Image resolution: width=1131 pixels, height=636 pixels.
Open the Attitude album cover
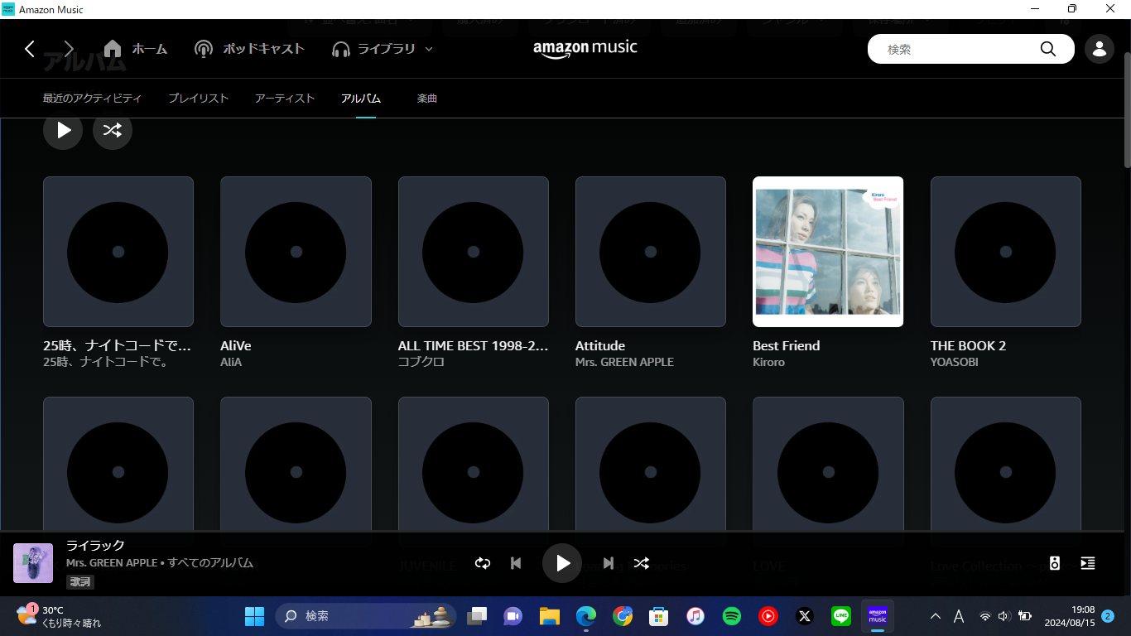(651, 252)
